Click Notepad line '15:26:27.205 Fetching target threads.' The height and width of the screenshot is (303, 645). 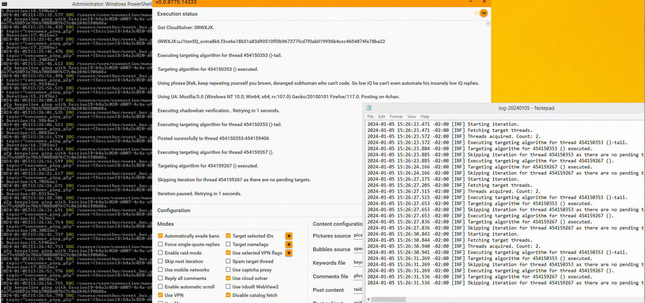point(450,185)
